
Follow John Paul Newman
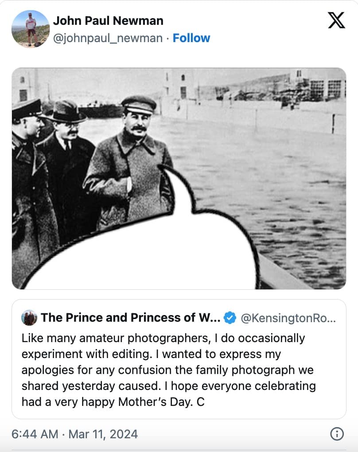pos(191,39)
